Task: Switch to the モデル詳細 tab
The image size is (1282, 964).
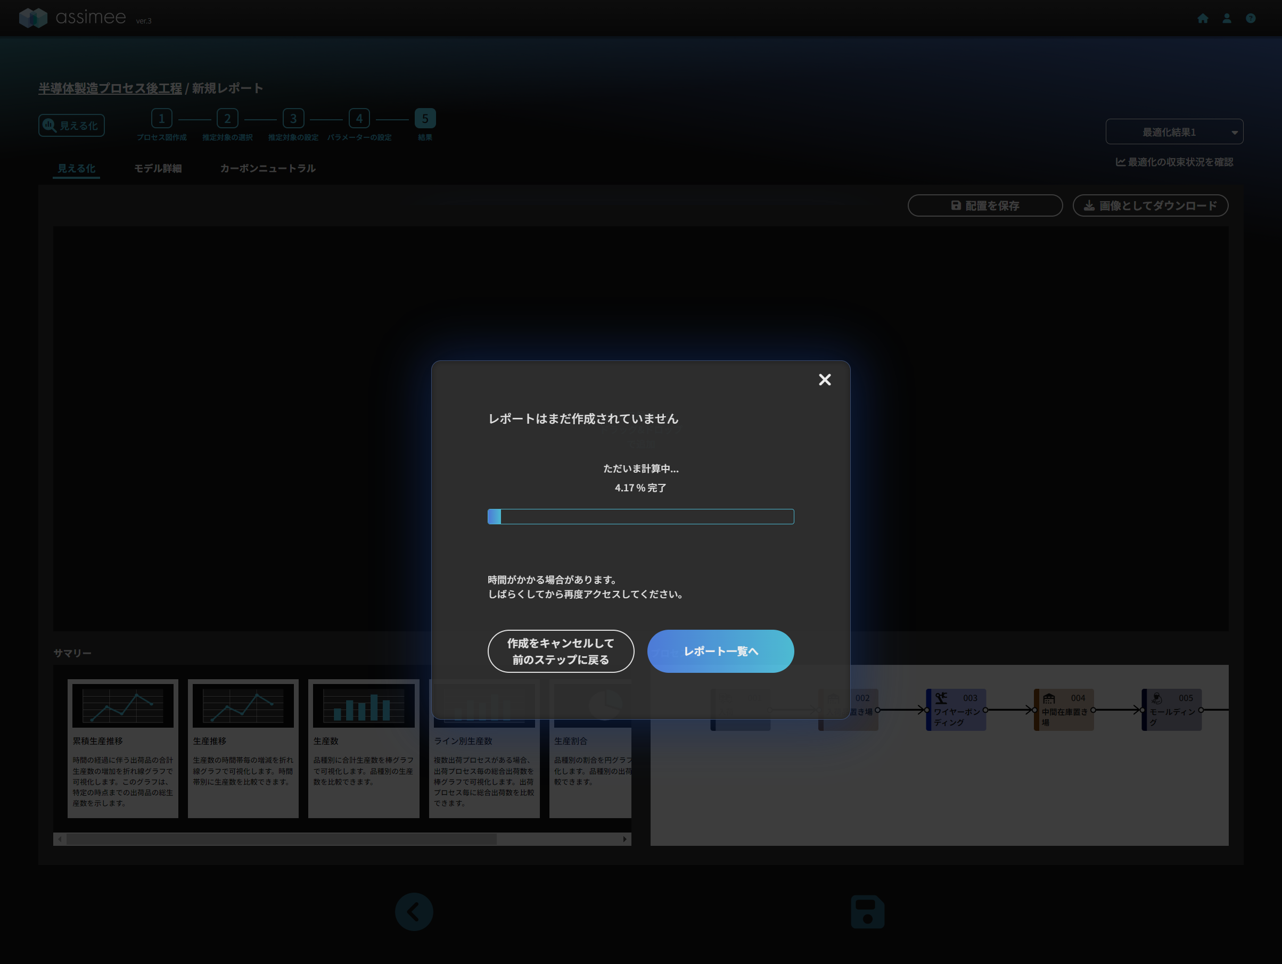Action: (x=158, y=169)
